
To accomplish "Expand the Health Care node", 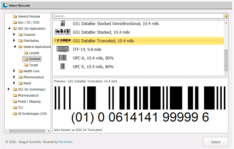I will (14, 71).
